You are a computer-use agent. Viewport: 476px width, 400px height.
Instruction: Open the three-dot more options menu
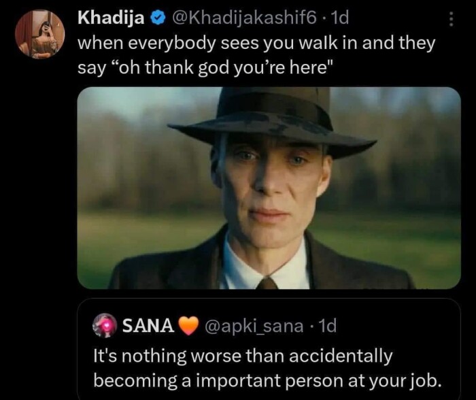pyautogui.click(x=451, y=18)
